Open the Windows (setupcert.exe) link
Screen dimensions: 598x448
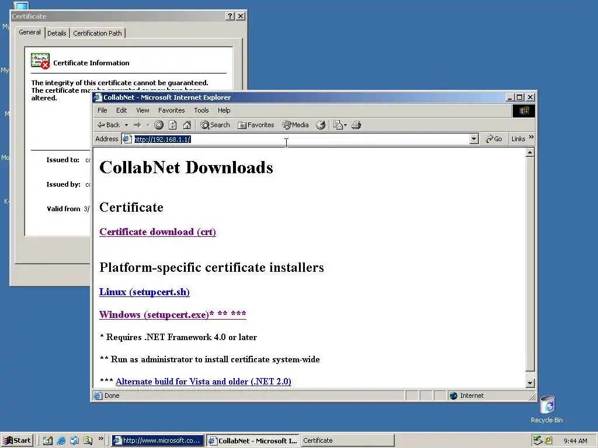[172, 314]
